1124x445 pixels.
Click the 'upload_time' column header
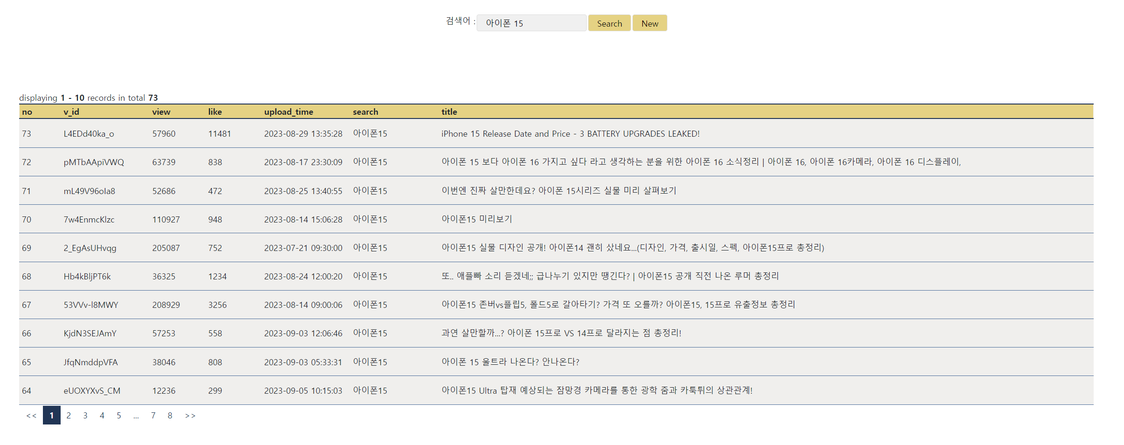tap(289, 112)
